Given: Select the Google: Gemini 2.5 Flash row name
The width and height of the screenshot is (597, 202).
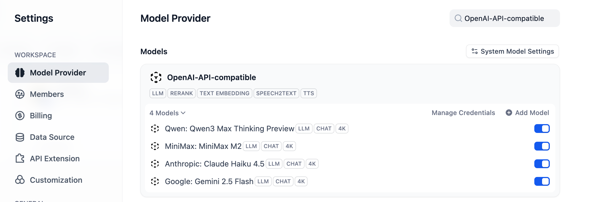Looking at the screenshot, I should tap(209, 181).
